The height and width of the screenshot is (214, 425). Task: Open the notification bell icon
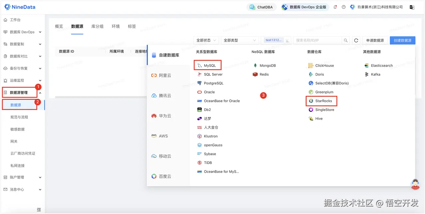click(x=335, y=7)
